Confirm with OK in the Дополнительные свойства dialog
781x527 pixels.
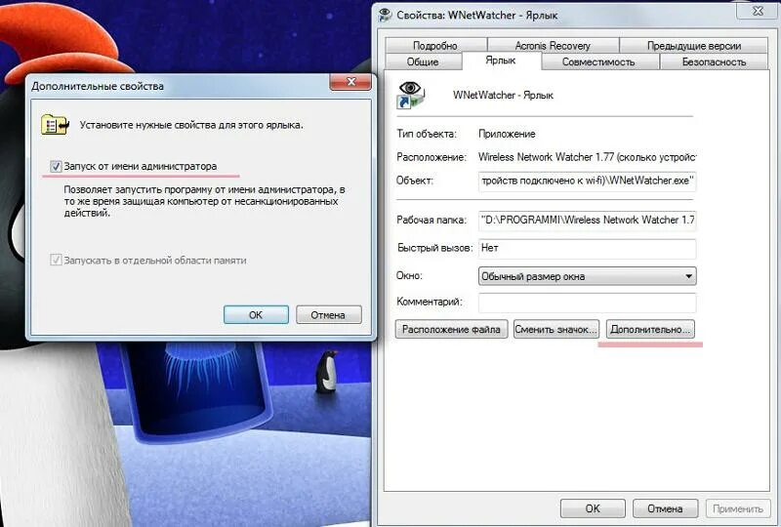click(x=256, y=315)
